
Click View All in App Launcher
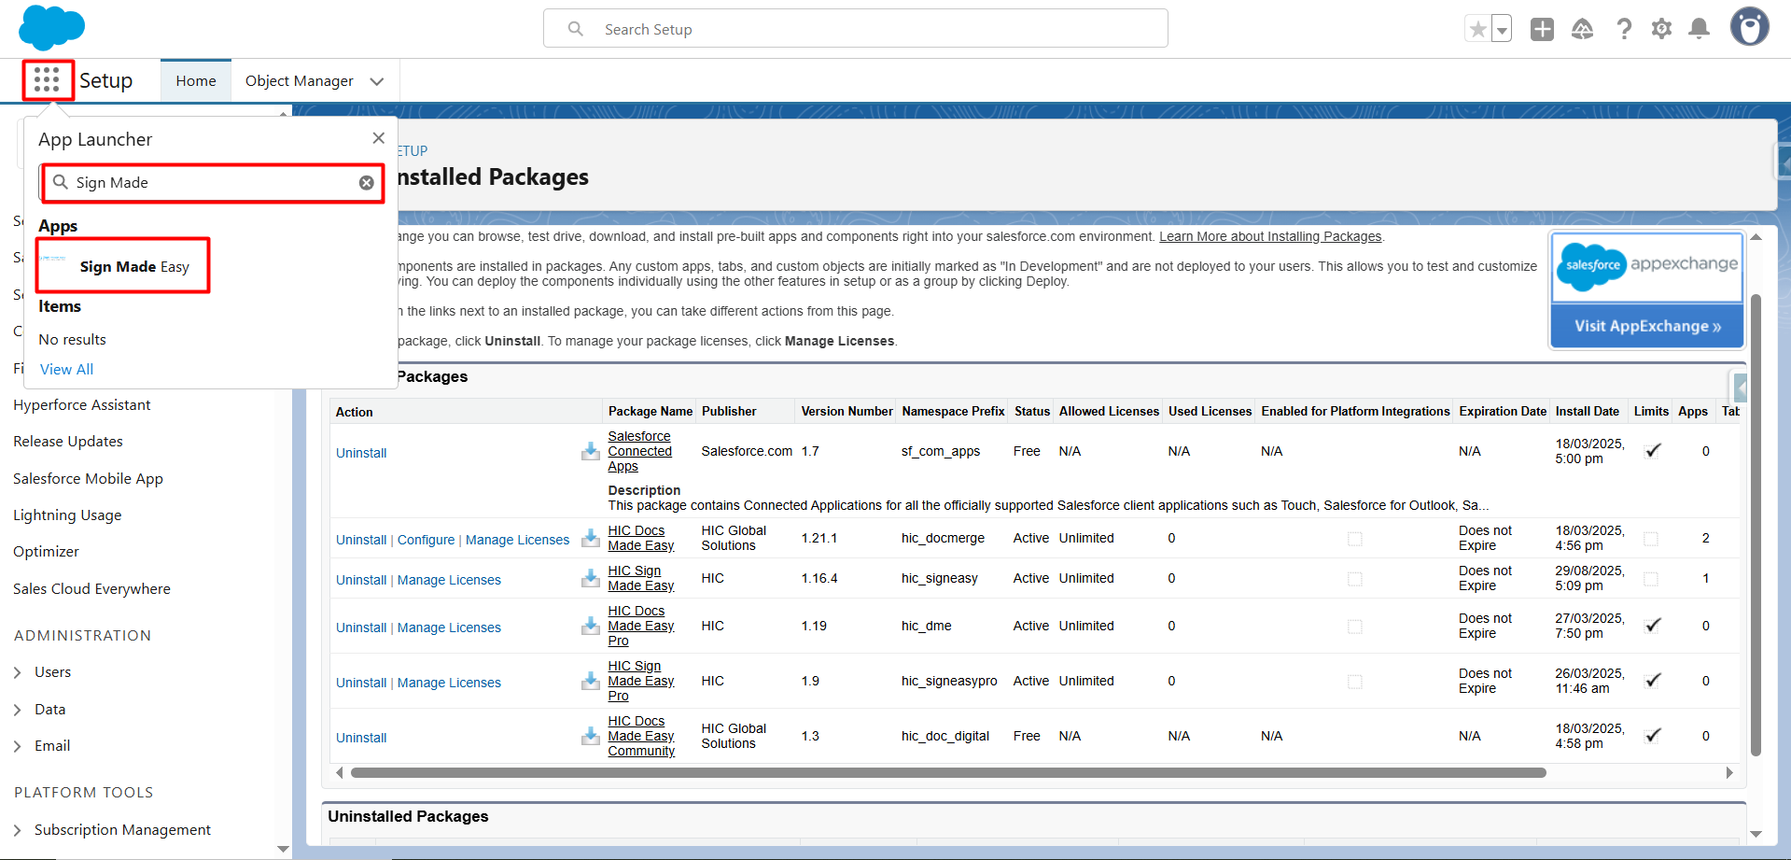(66, 370)
